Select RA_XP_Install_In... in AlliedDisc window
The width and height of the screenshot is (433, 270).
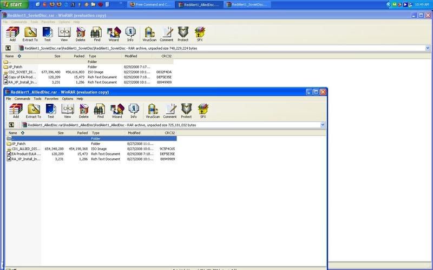pos(91,159)
